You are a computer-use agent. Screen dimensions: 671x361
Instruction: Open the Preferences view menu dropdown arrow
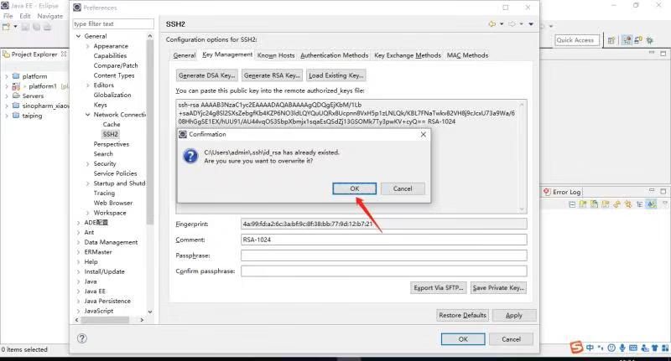coord(531,24)
